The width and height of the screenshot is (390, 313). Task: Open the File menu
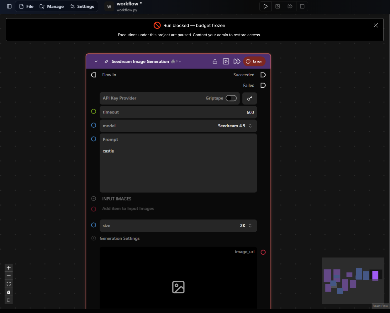(x=26, y=6)
